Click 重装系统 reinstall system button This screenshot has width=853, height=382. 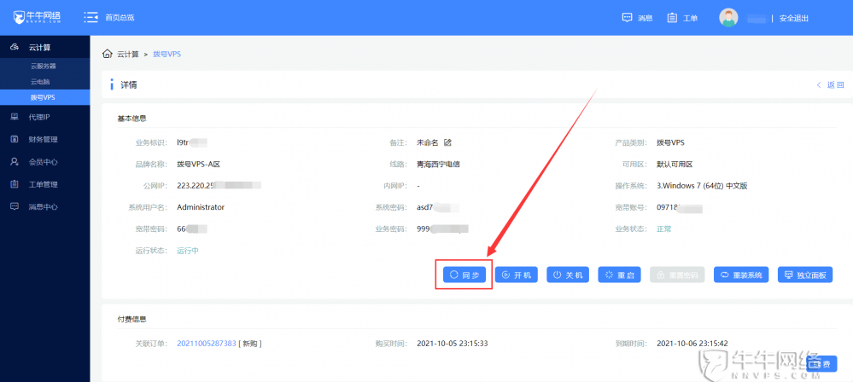point(741,275)
